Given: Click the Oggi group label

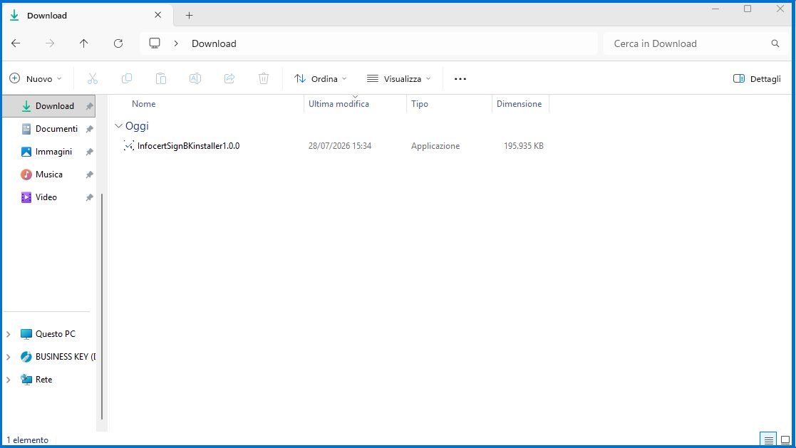Looking at the screenshot, I should click(x=137, y=126).
